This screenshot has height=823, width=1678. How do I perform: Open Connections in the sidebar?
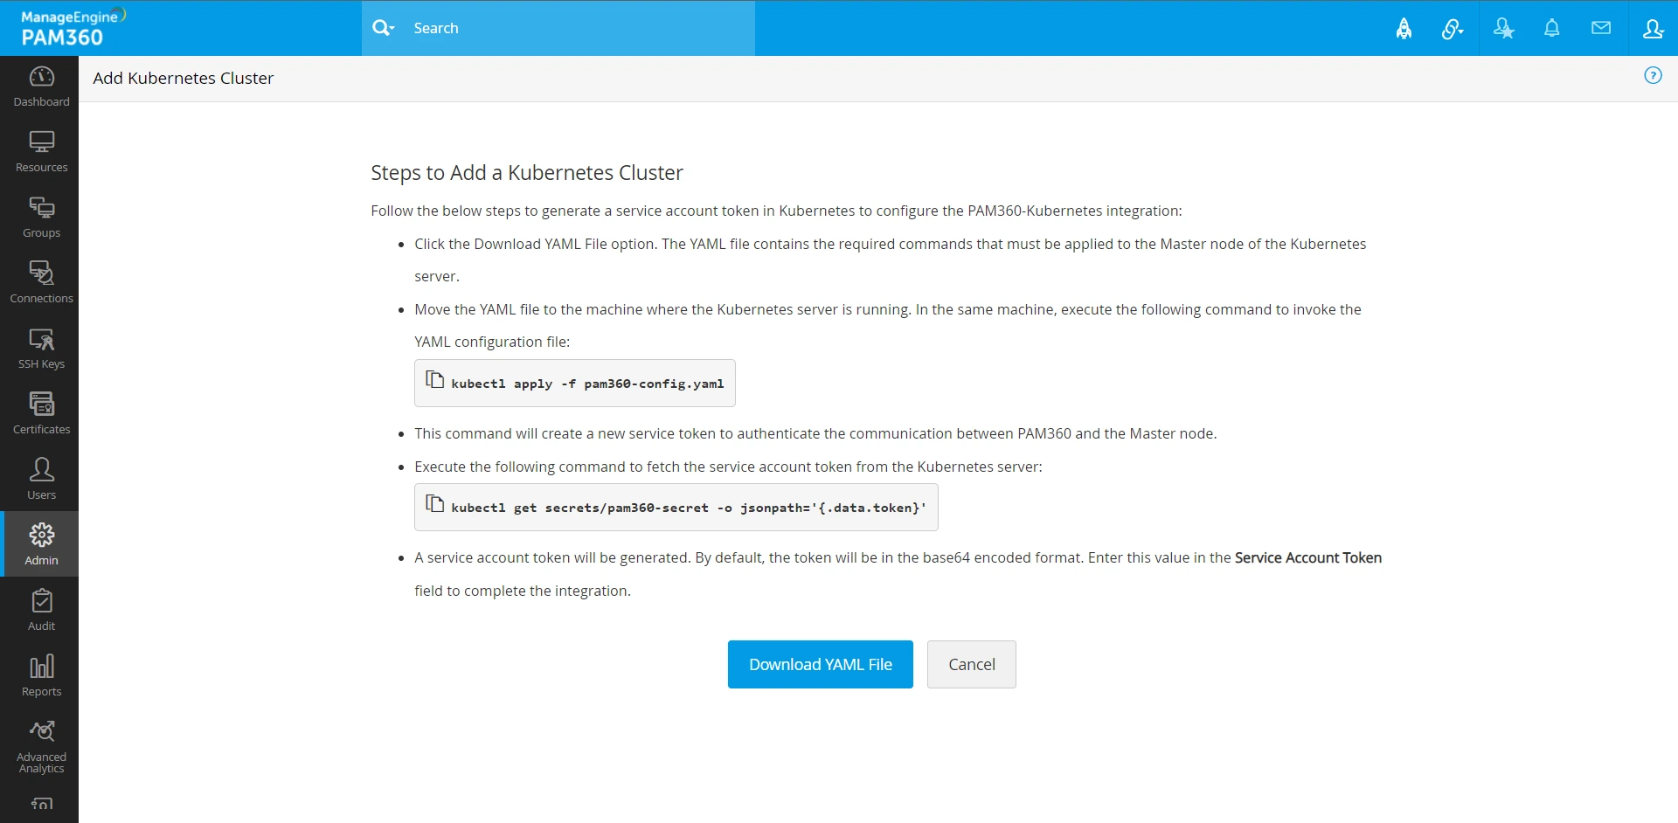(x=41, y=283)
